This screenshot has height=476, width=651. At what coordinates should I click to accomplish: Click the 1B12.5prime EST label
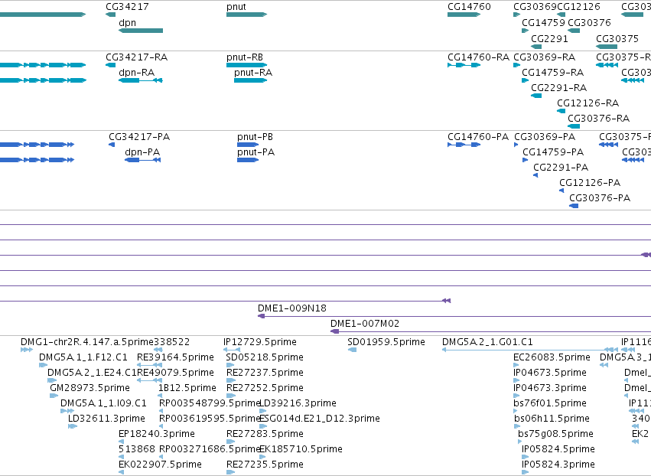coord(187,387)
